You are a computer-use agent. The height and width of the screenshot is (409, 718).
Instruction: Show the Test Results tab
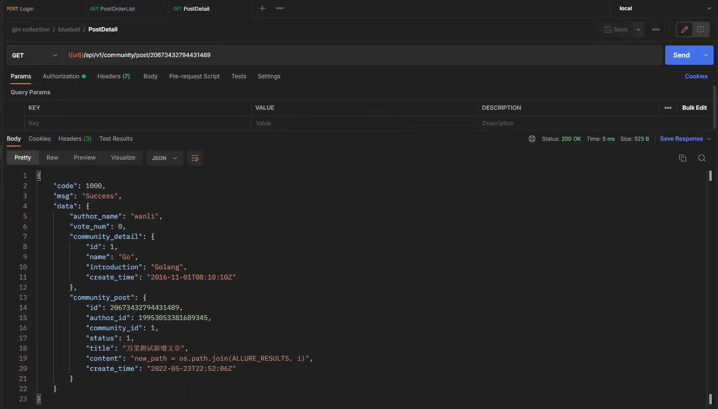coord(116,139)
